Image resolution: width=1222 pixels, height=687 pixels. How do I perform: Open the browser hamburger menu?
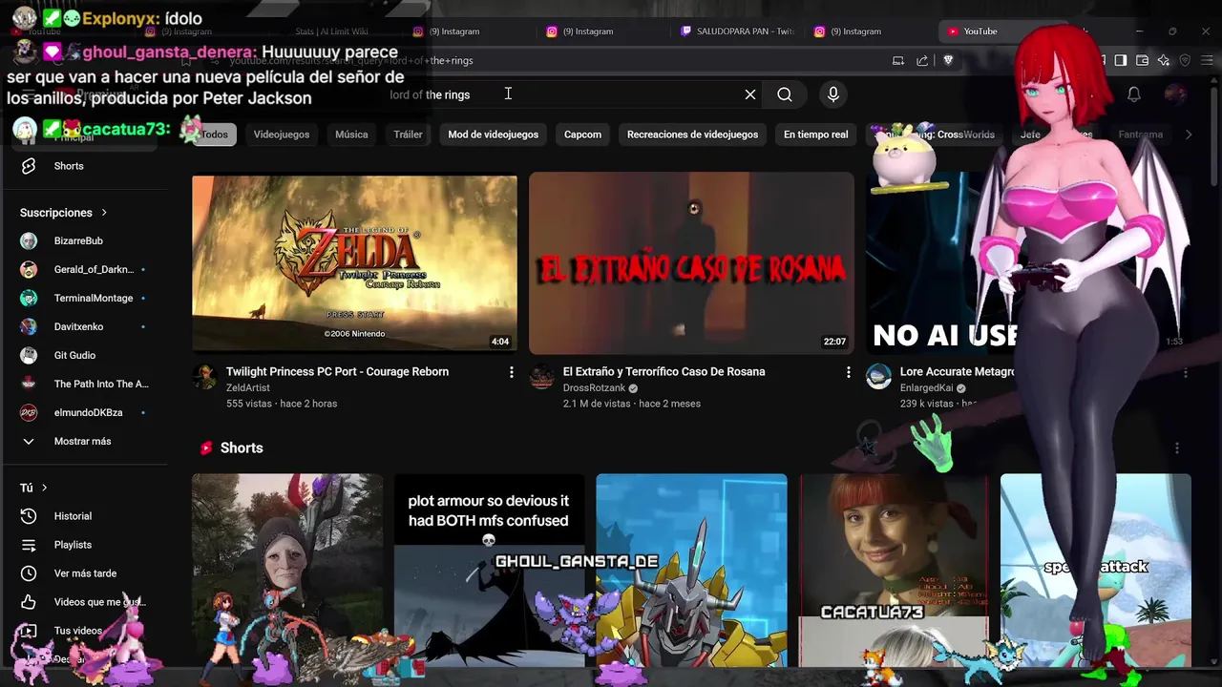click(1207, 60)
